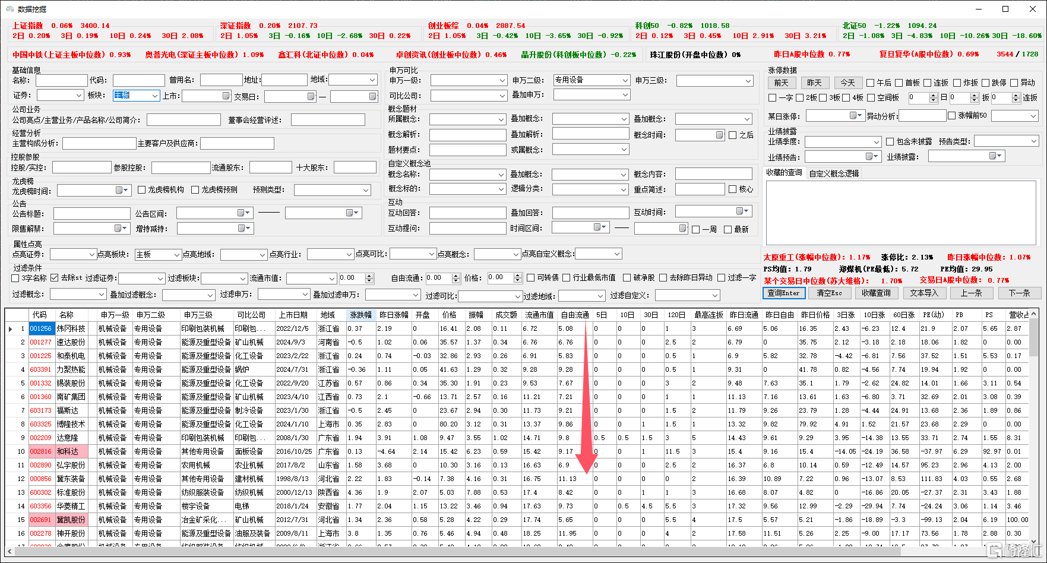This screenshot has width=1047, height=563.
Task: Switch to the 自定义概念逻辑 tab
Action: coord(834,173)
